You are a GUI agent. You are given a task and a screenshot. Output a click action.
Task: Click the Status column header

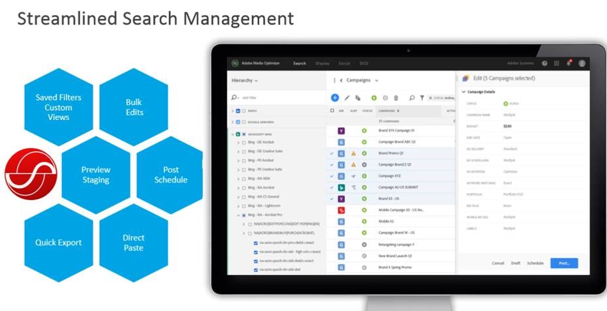click(x=367, y=111)
